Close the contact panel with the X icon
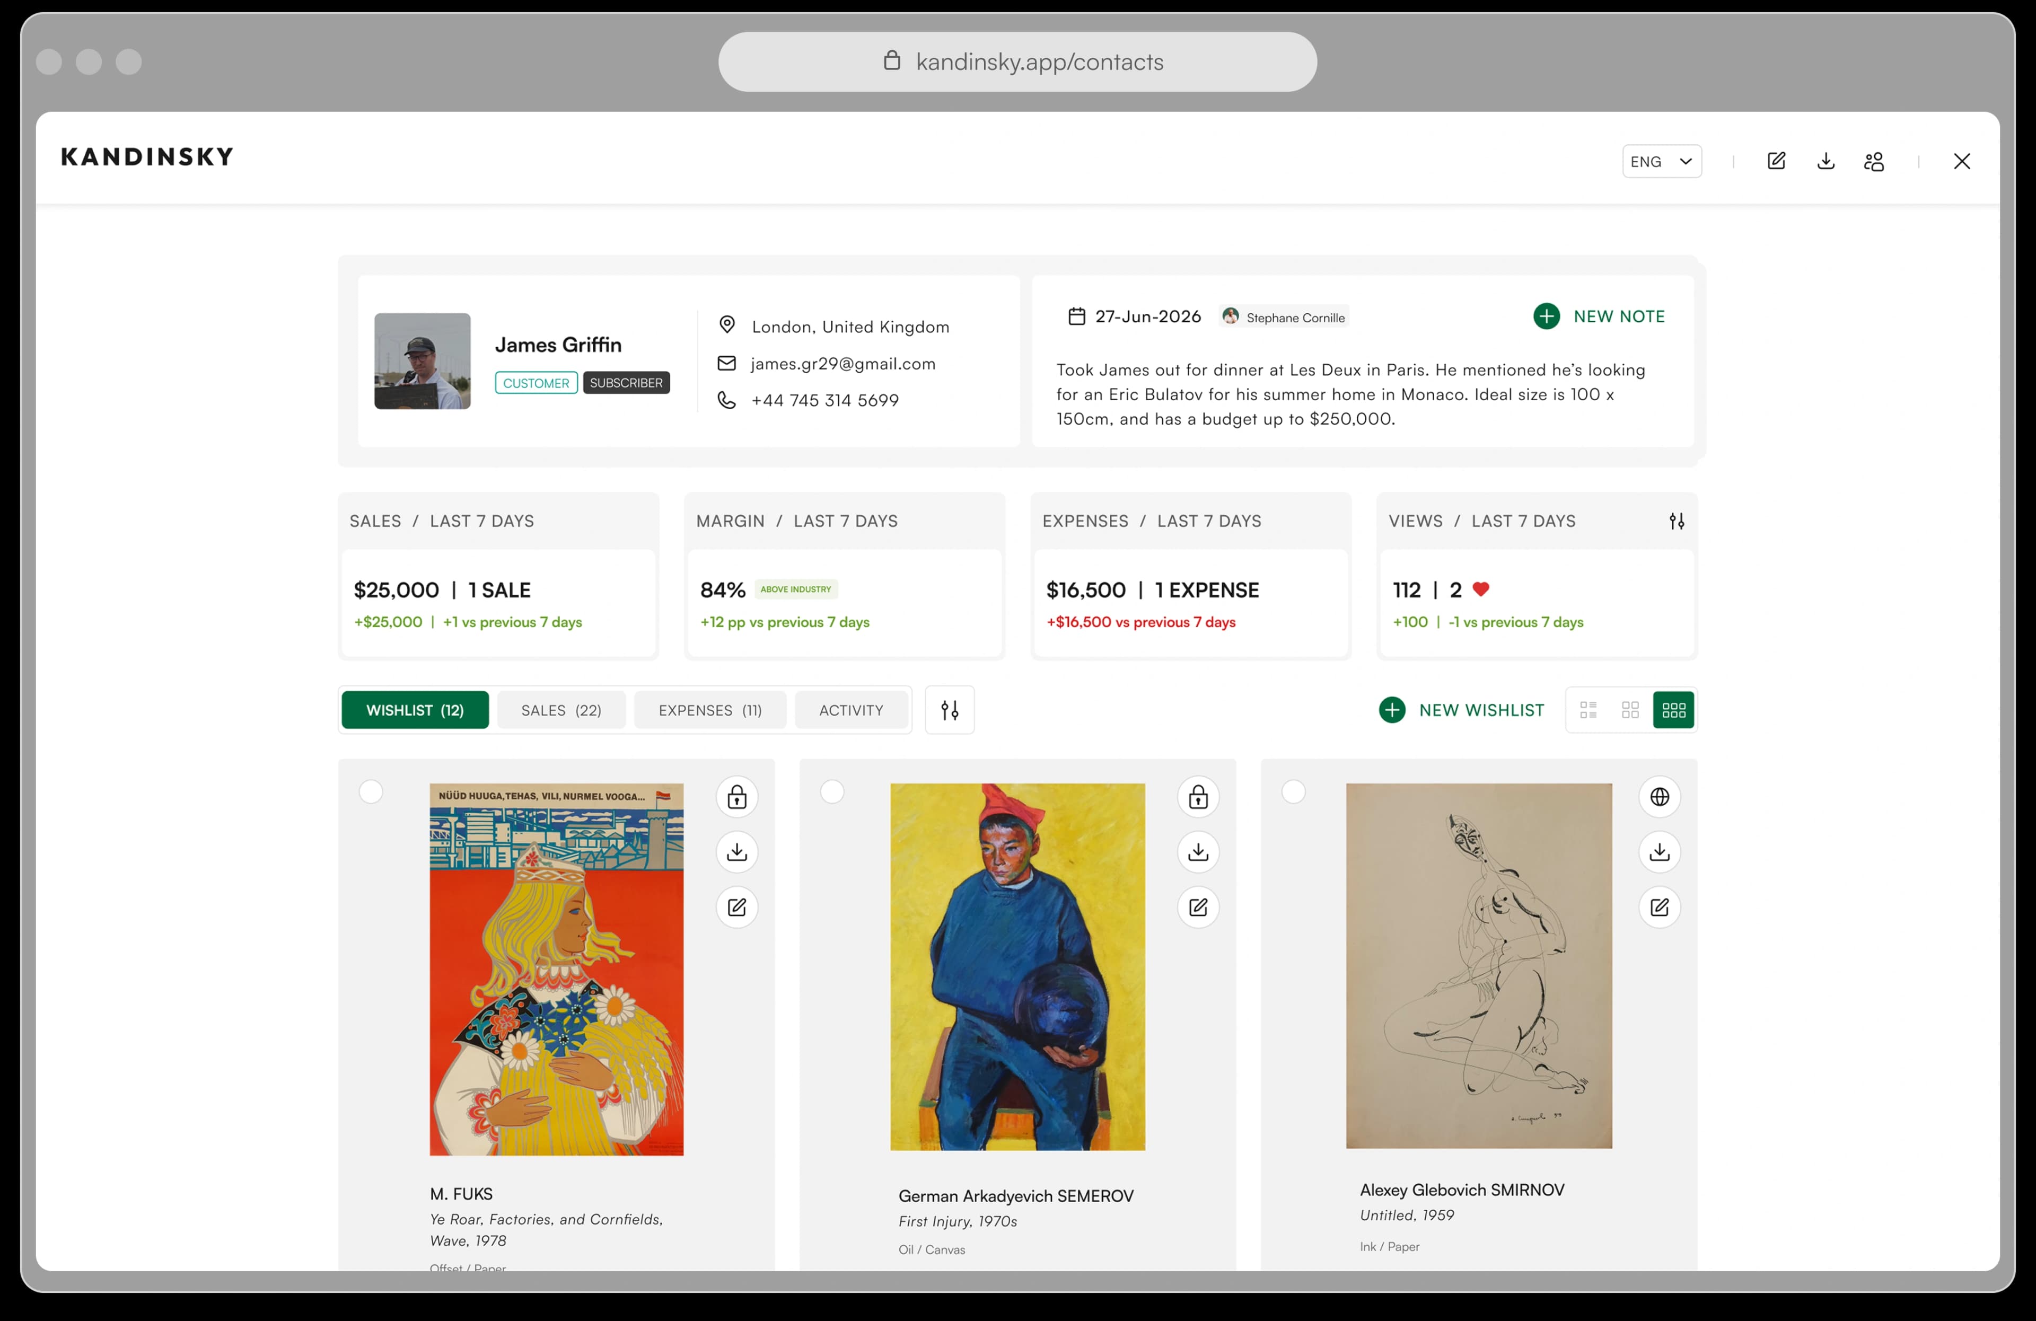Image resolution: width=2036 pixels, height=1321 pixels. click(x=1962, y=161)
